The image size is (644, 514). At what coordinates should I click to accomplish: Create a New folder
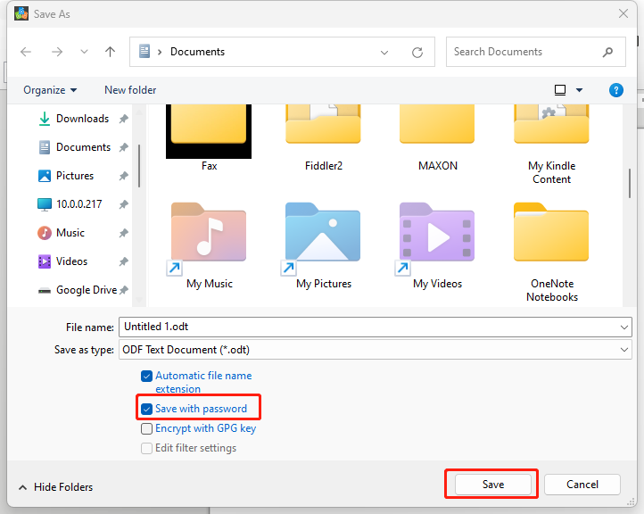point(130,90)
